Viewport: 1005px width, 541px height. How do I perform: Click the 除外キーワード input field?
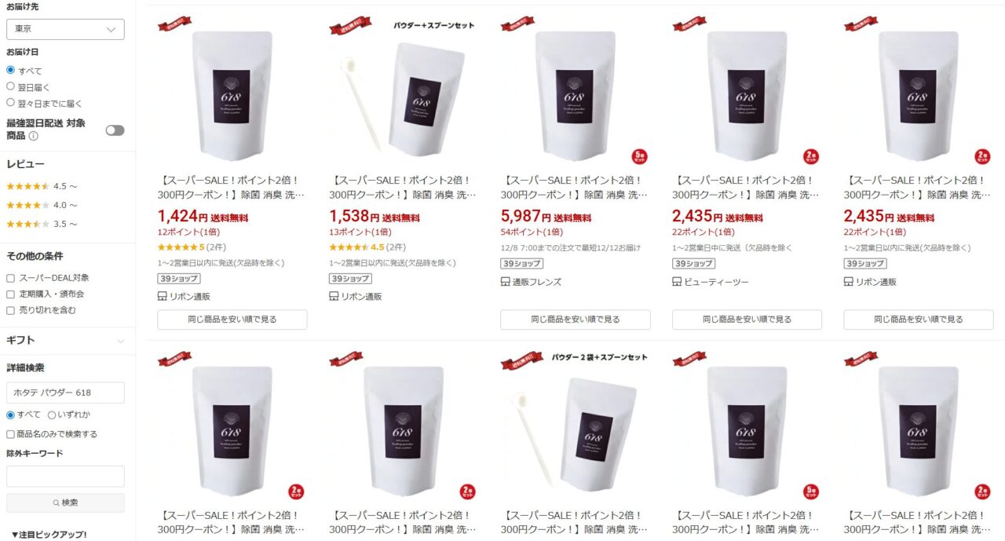[65, 476]
